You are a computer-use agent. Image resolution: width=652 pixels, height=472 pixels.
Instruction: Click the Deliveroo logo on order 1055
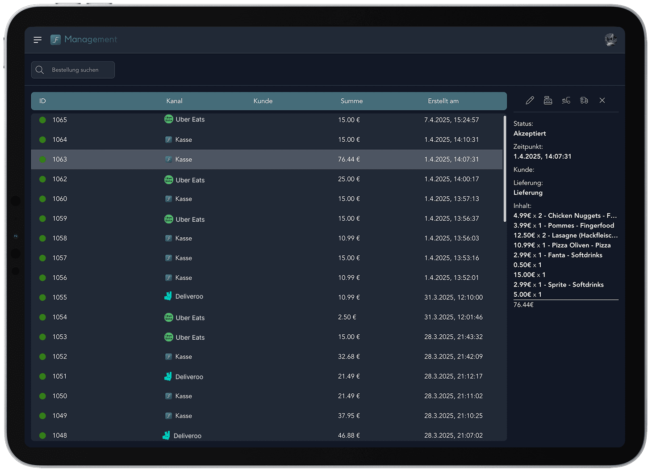pyautogui.click(x=168, y=295)
